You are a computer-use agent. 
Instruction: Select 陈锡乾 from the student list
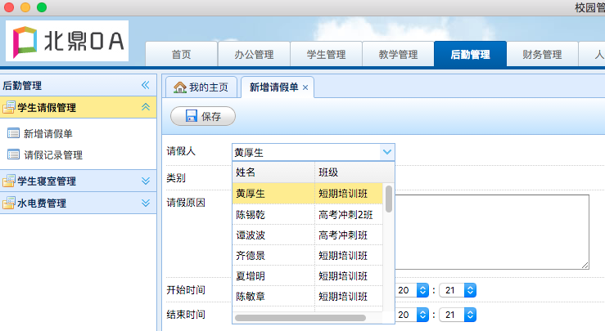click(251, 214)
